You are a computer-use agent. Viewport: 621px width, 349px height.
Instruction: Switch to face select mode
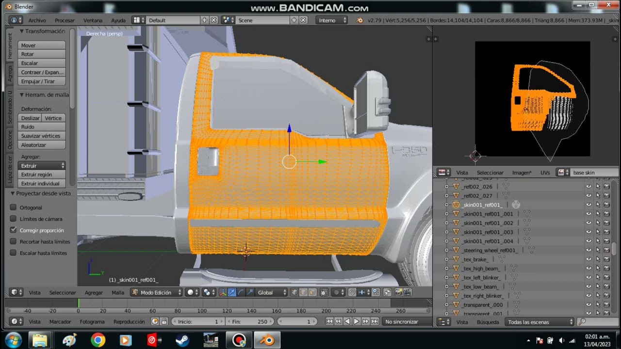(x=312, y=292)
